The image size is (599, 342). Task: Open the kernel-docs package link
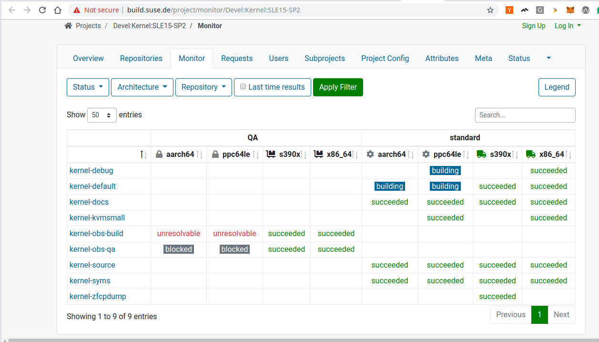click(x=89, y=202)
